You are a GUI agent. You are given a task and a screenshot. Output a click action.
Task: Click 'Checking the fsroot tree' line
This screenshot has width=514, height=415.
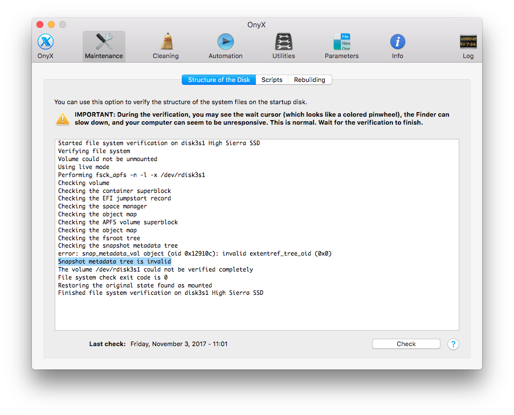99,238
